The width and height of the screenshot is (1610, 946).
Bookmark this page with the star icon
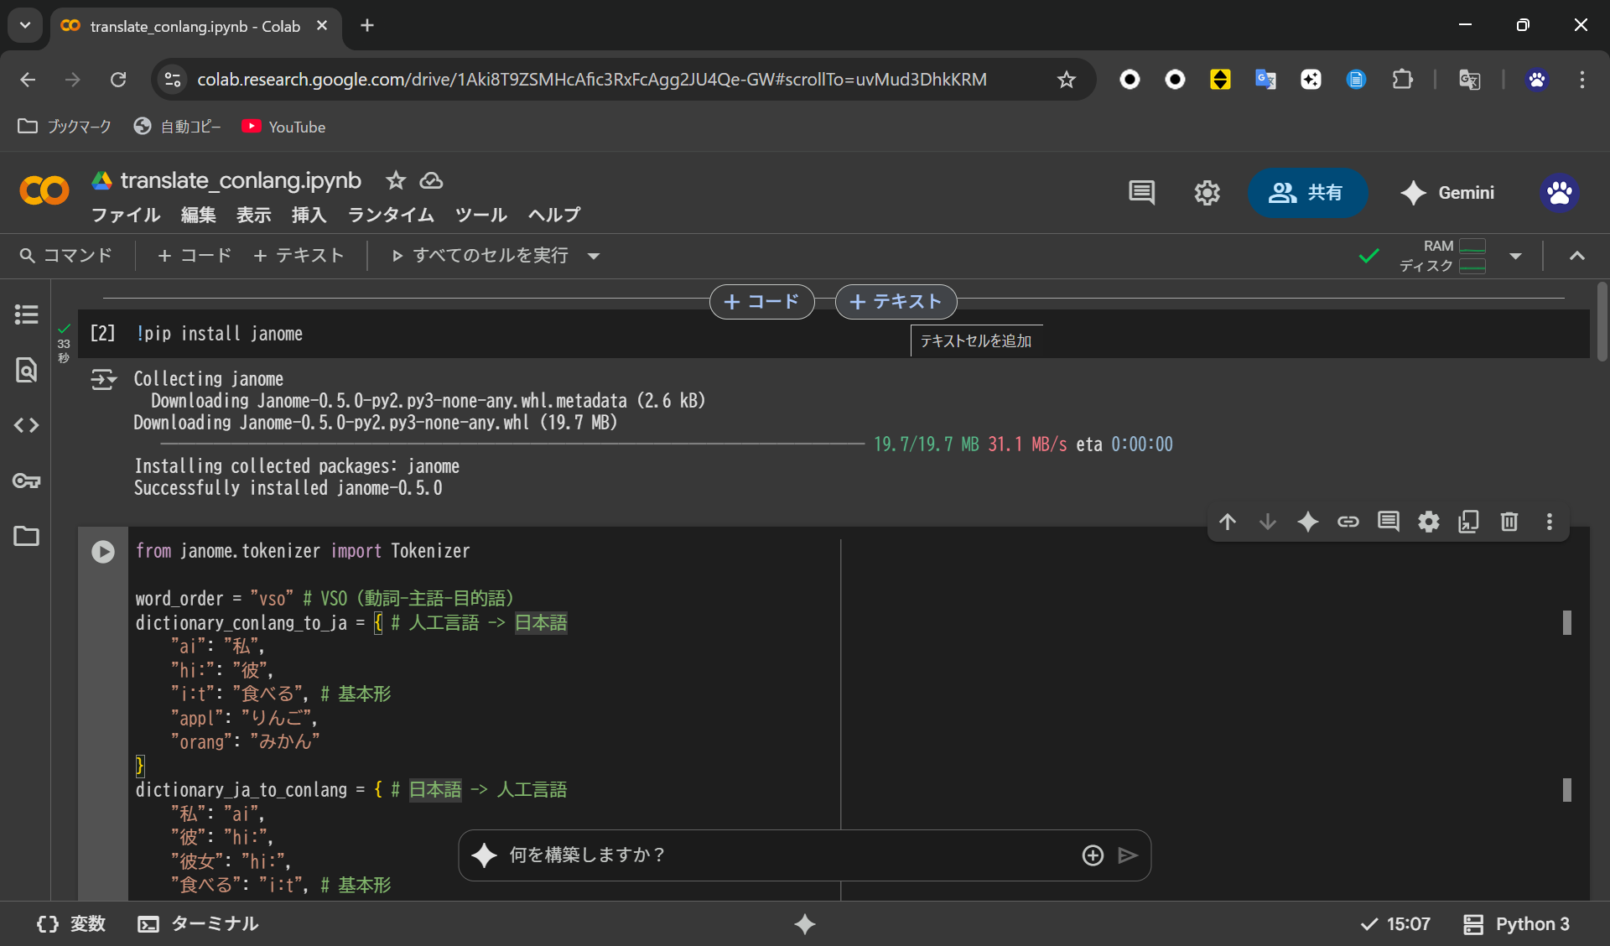click(1066, 80)
